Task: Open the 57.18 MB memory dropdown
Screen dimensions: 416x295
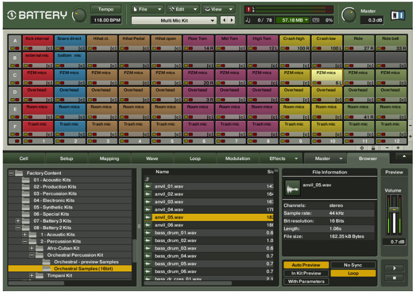Action: pyautogui.click(x=292, y=20)
